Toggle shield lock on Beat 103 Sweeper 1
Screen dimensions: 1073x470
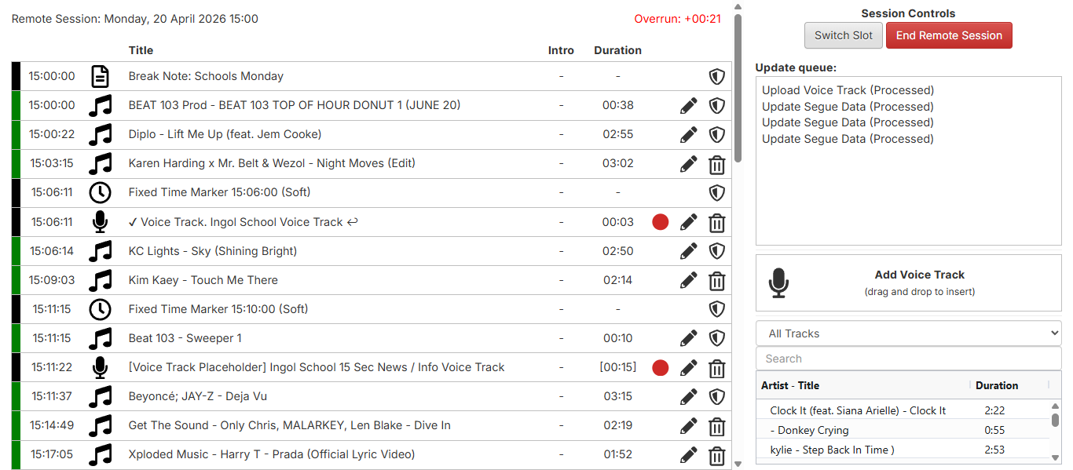click(x=716, y=338)
